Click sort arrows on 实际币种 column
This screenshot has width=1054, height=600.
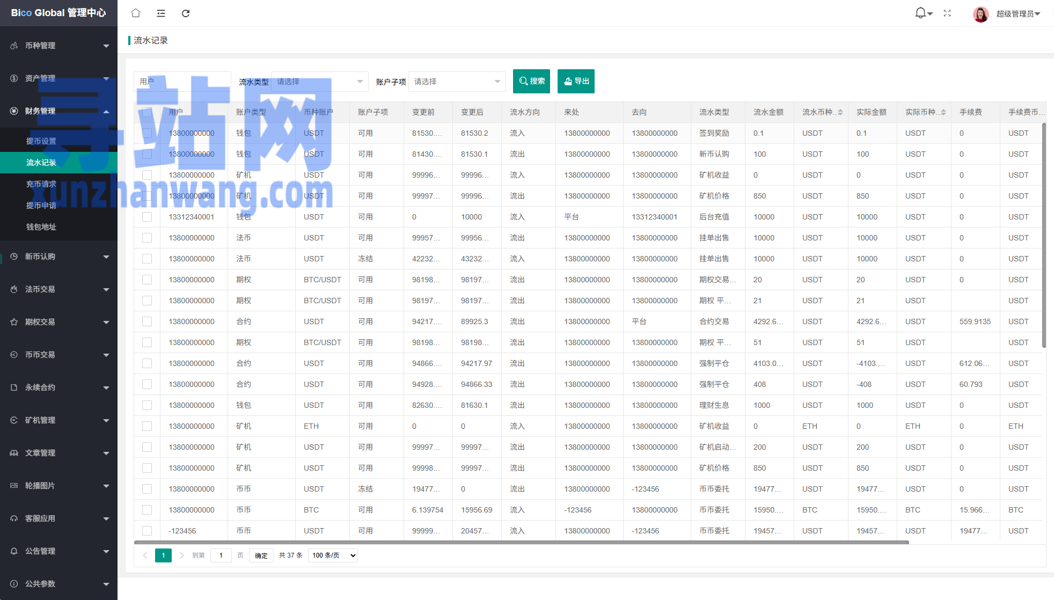pyautogui.click(x=943, y=112)
